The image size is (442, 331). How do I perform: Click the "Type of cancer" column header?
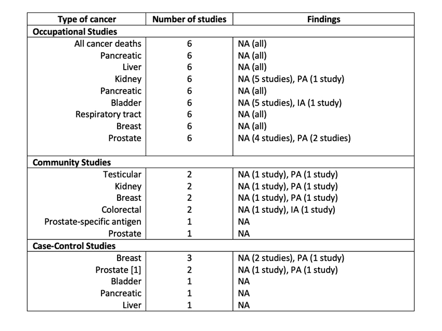click(86, 19)
